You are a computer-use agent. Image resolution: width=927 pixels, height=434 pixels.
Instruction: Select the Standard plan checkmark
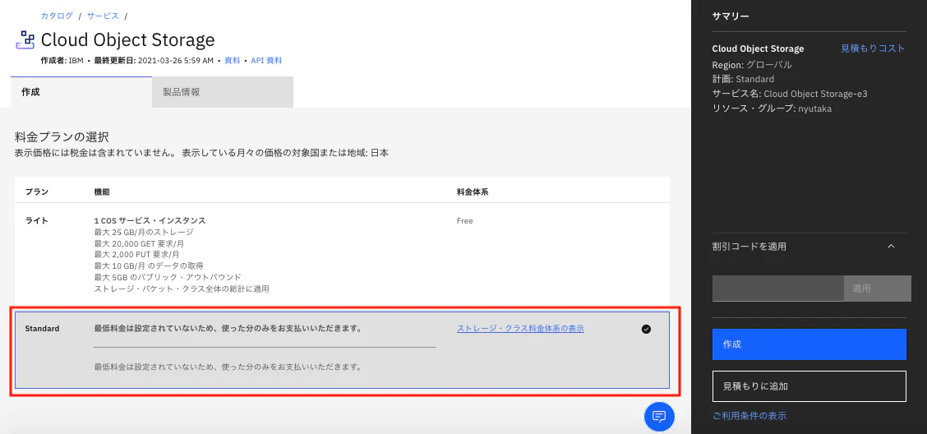(x=646, y=330)
